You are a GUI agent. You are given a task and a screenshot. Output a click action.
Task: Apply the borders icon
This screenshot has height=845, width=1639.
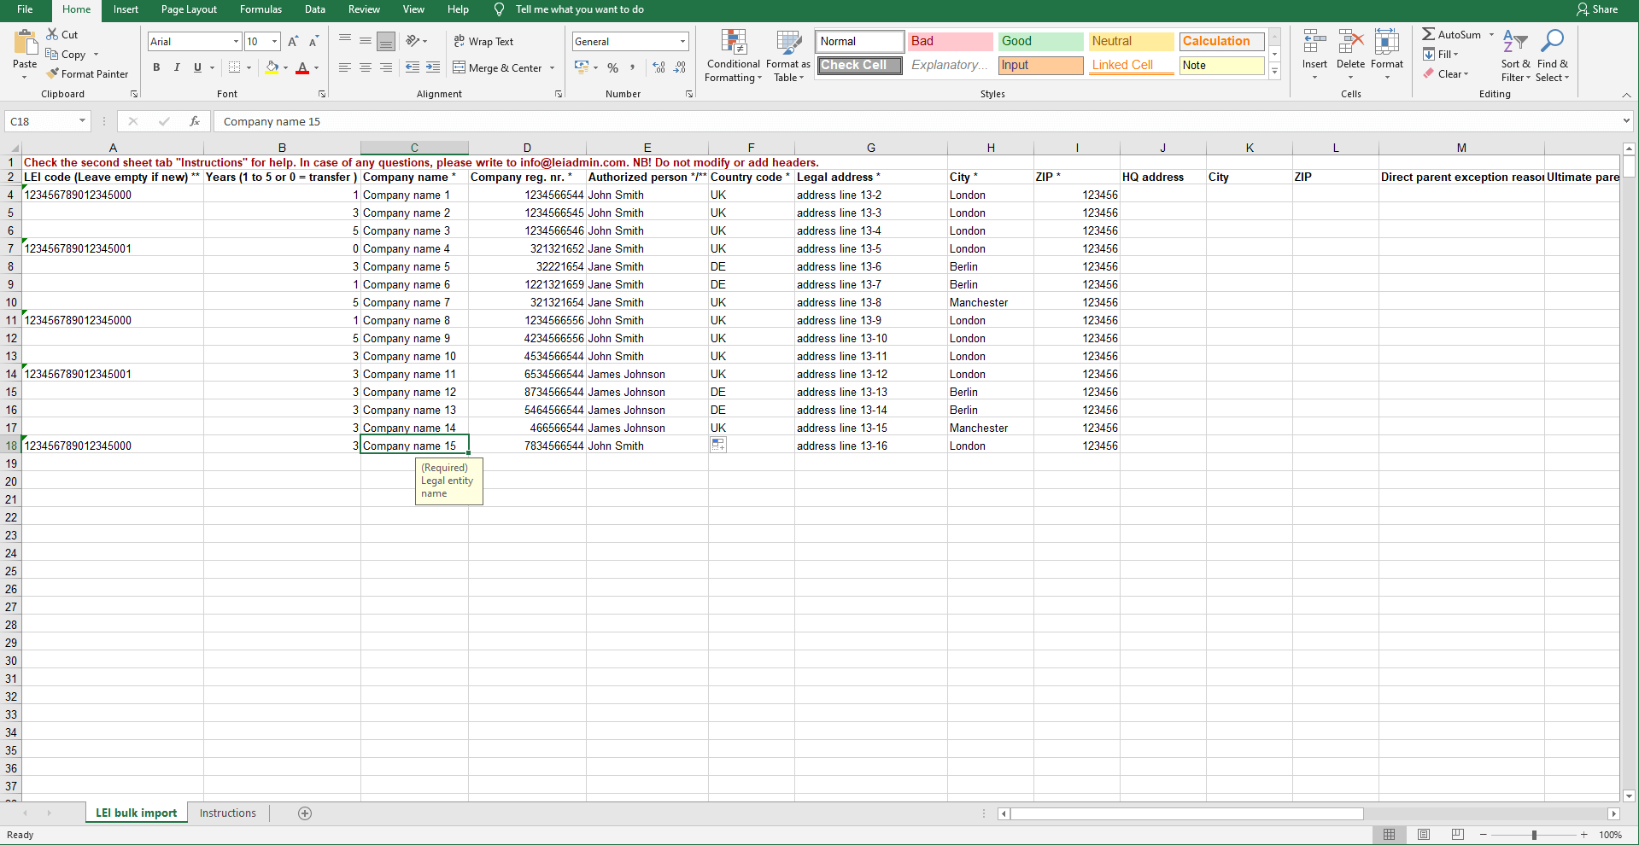pos(234,67)
